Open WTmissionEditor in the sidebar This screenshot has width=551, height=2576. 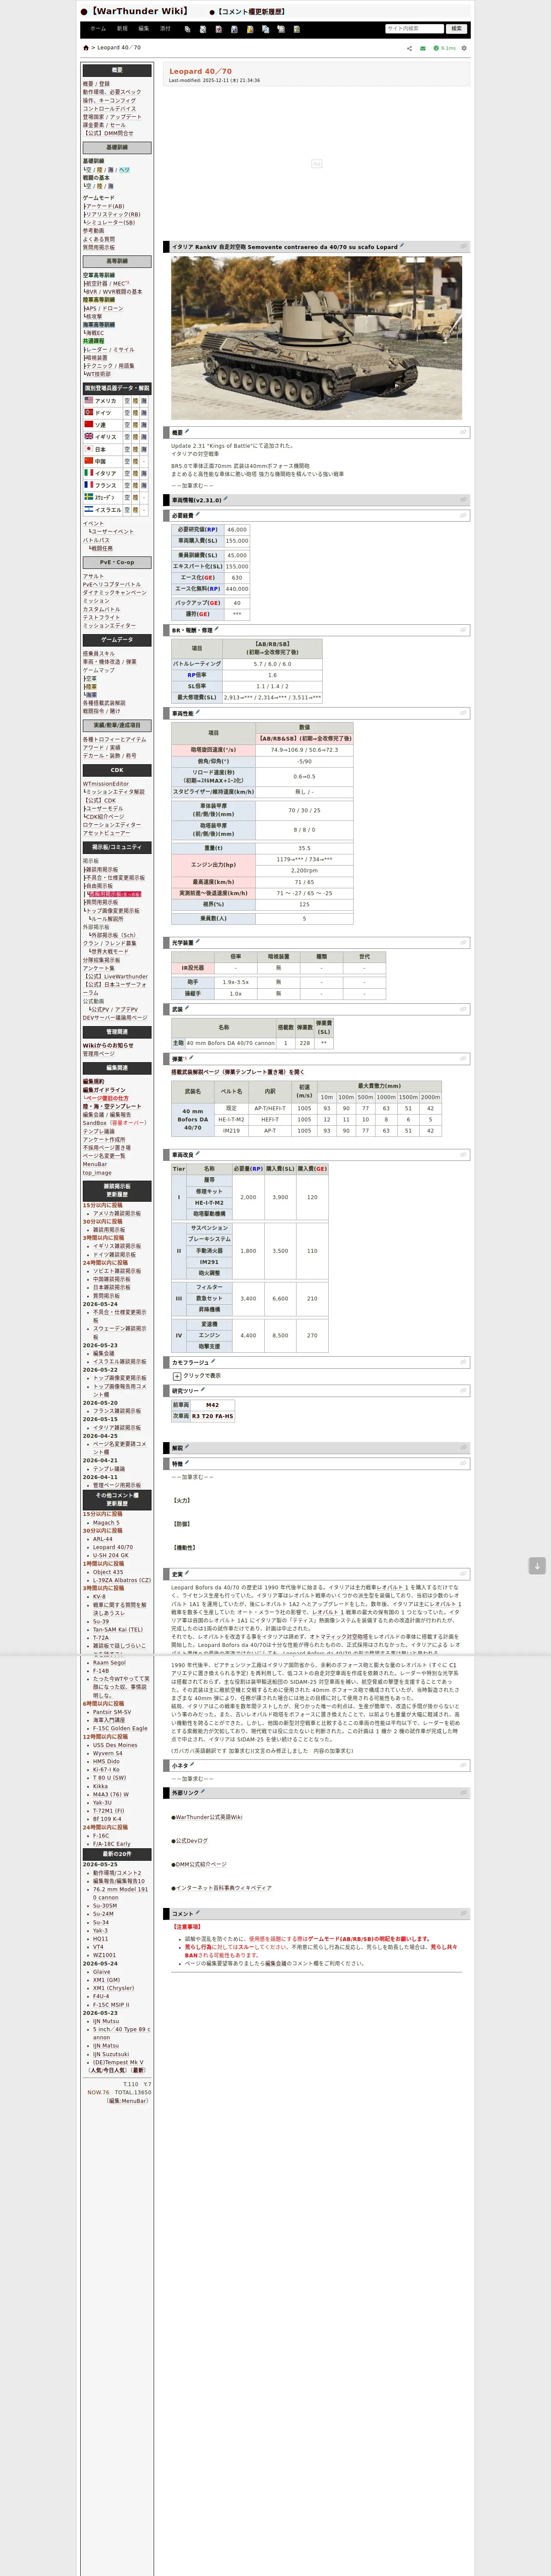(106, 784)
